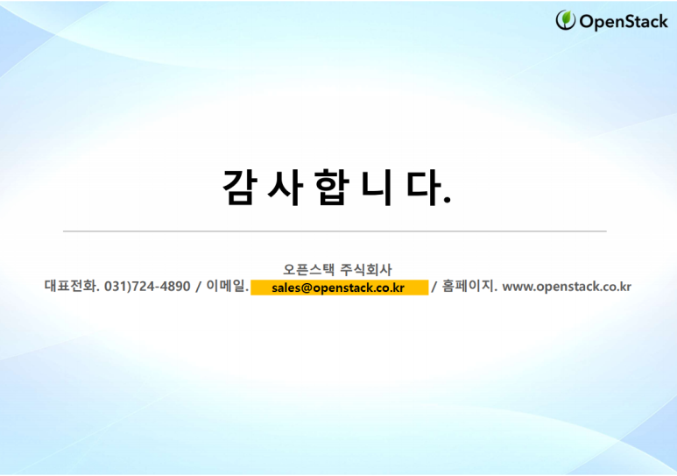Click the 대표전화. label
677x476 pixels.
(x=72, y=286)
